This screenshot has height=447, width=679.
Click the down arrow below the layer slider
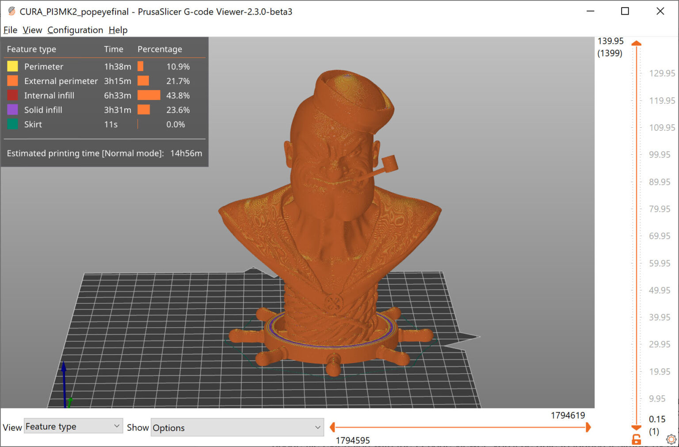click(636, 428)
